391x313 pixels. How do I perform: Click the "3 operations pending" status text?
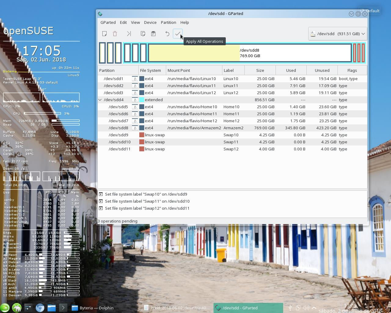pos(118,221)
